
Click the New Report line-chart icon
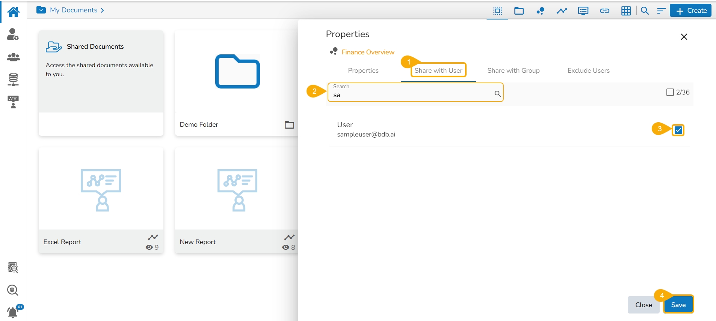(289, 237)
